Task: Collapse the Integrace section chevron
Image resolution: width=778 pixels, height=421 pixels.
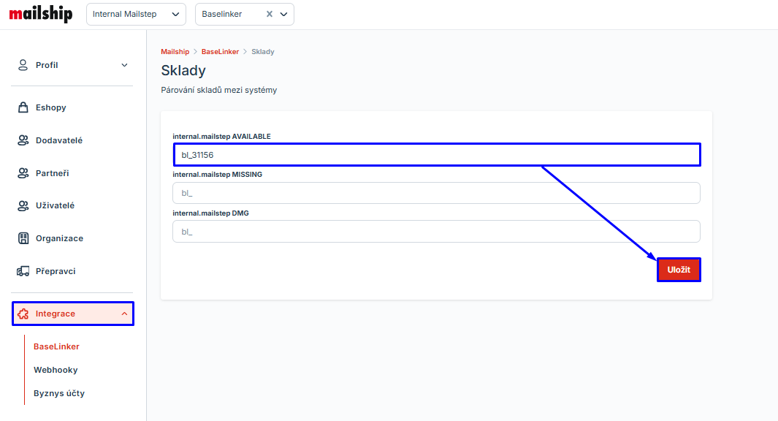Action: coord(124,314)
